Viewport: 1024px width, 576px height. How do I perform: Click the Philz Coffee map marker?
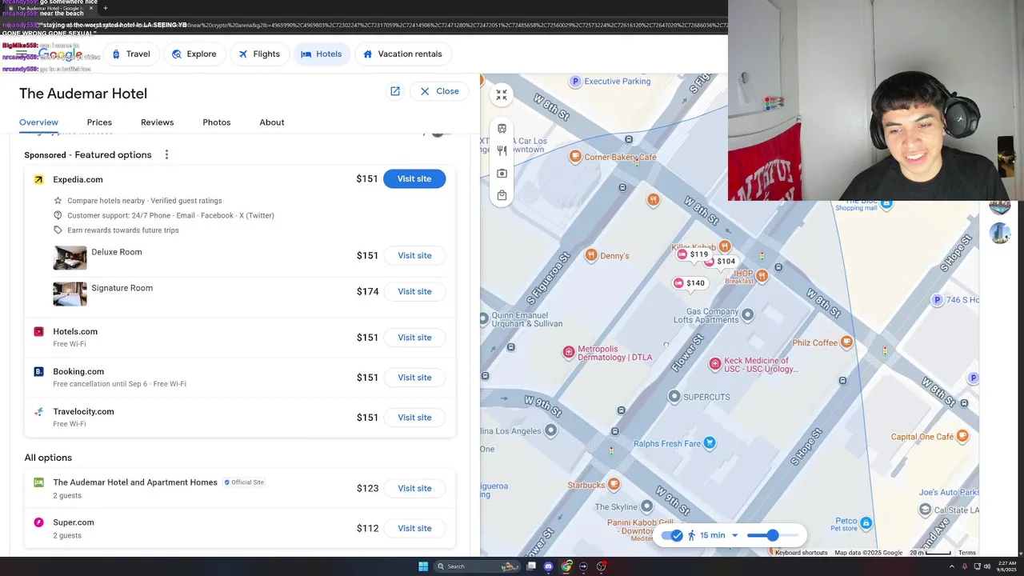coord(847,342)
